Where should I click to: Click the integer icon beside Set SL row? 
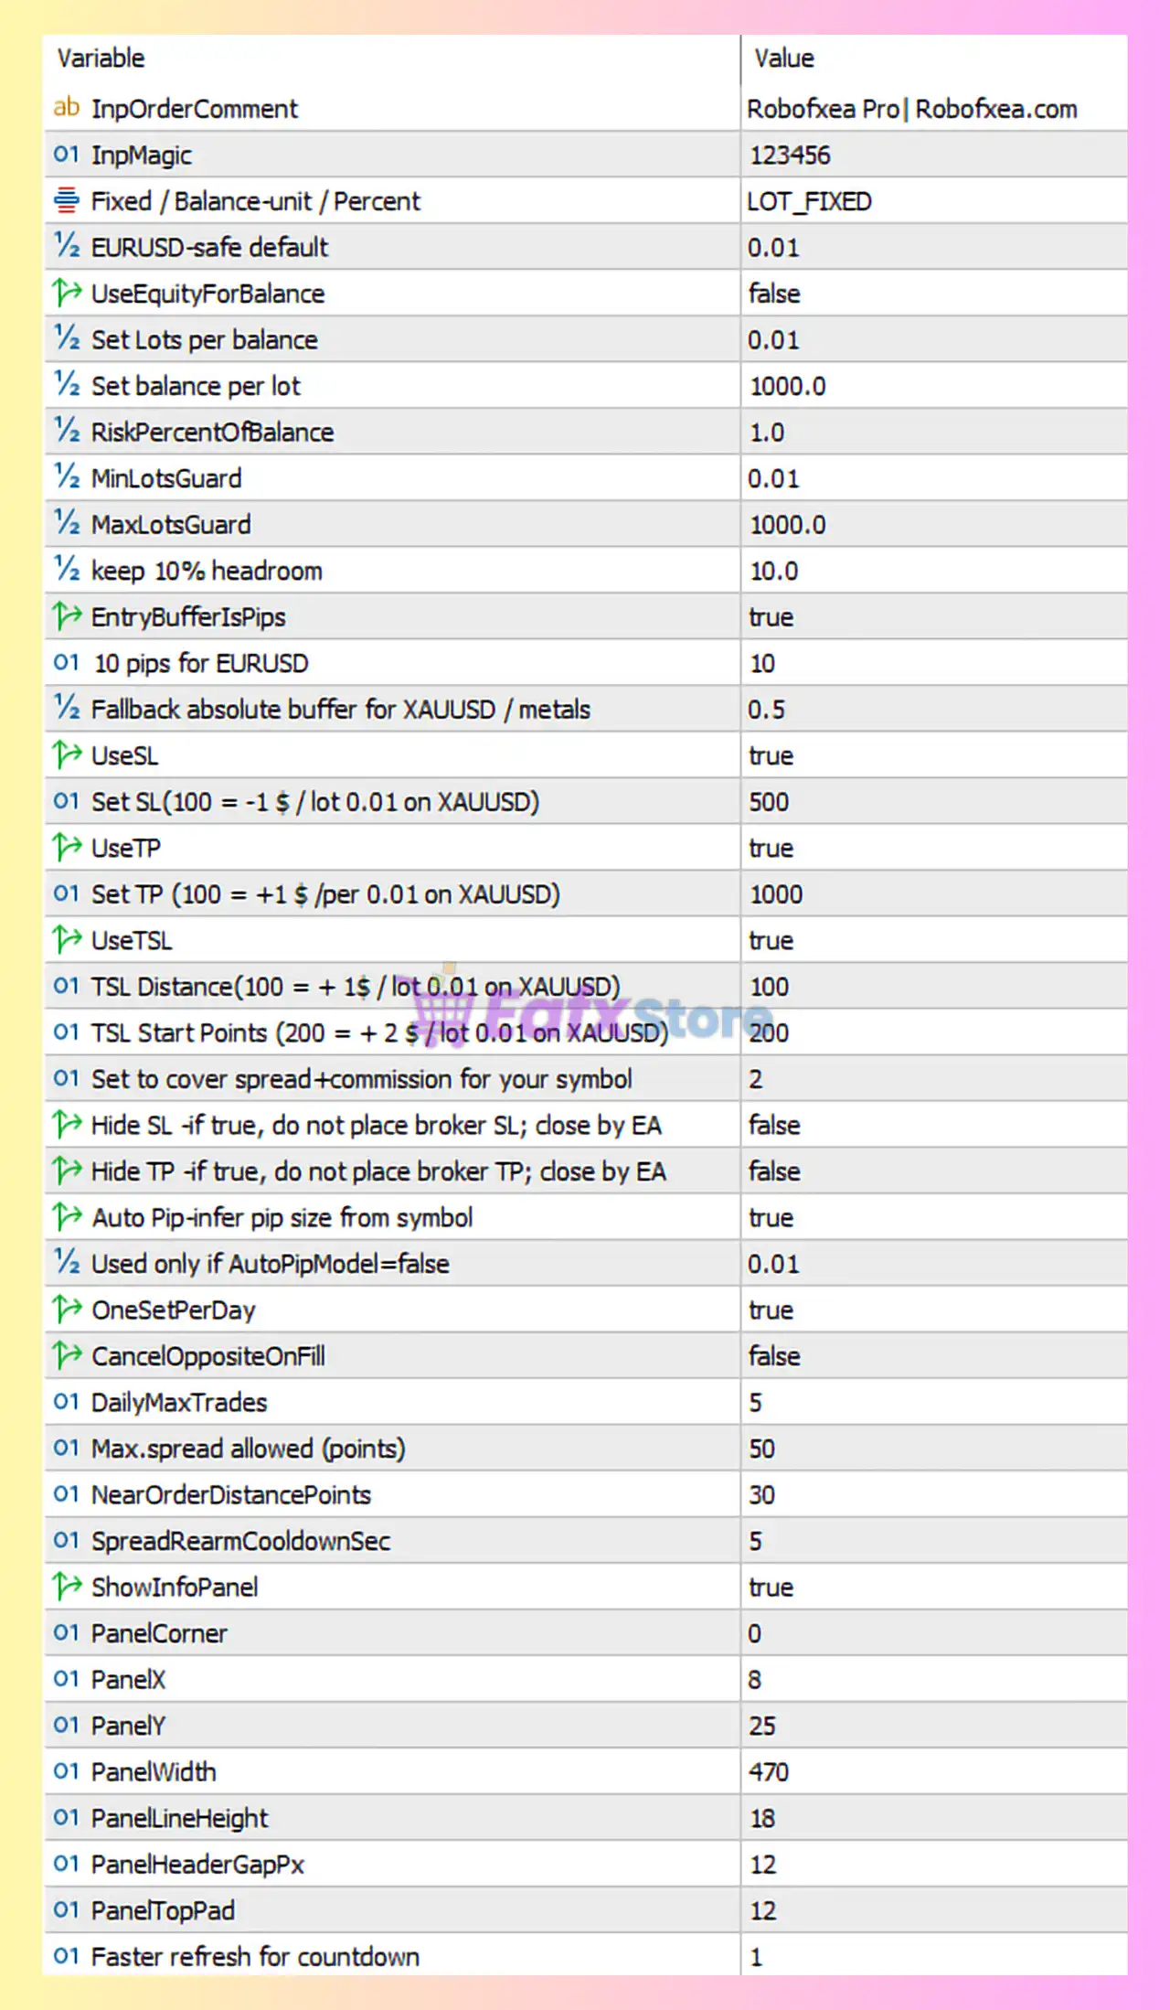tap(66, 801)
